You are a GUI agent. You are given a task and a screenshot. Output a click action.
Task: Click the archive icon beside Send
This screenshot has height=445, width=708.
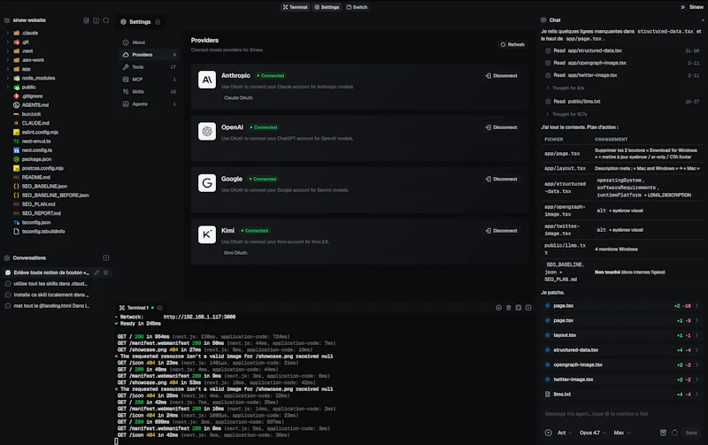[x=663, y=433]
